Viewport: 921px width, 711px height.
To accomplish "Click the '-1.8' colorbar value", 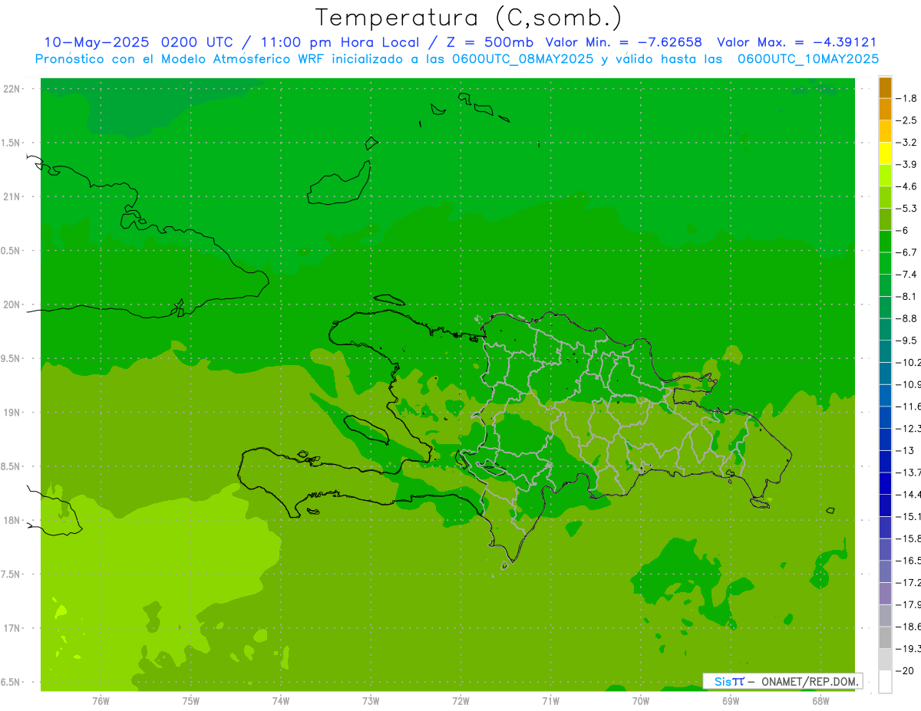I will [x=907, y=98].
